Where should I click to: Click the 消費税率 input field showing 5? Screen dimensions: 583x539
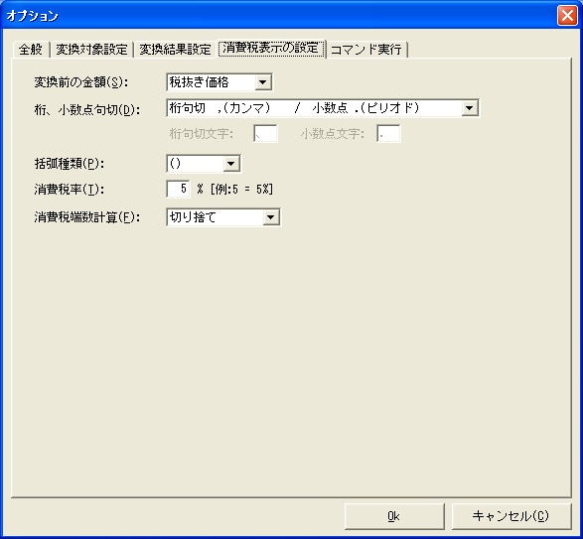[178, 190]
